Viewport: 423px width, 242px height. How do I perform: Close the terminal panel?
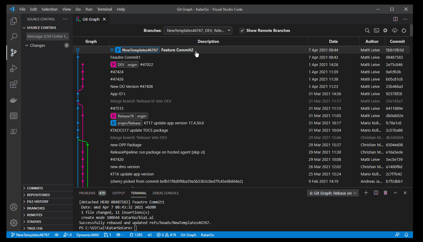pos(405,193)
